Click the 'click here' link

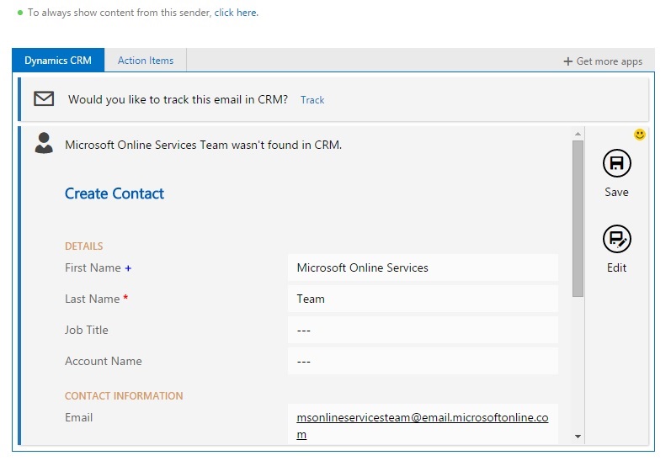click(236, 13)
